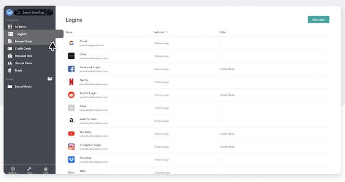Screen dimensions: 345x182
Task: Open Shared Items category
Action: coord(30,63)
